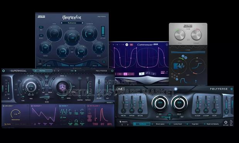This screenshot has height=143, width=239.
Task: Click the Manipulator Alternator knob
Action: pos(89,34)
